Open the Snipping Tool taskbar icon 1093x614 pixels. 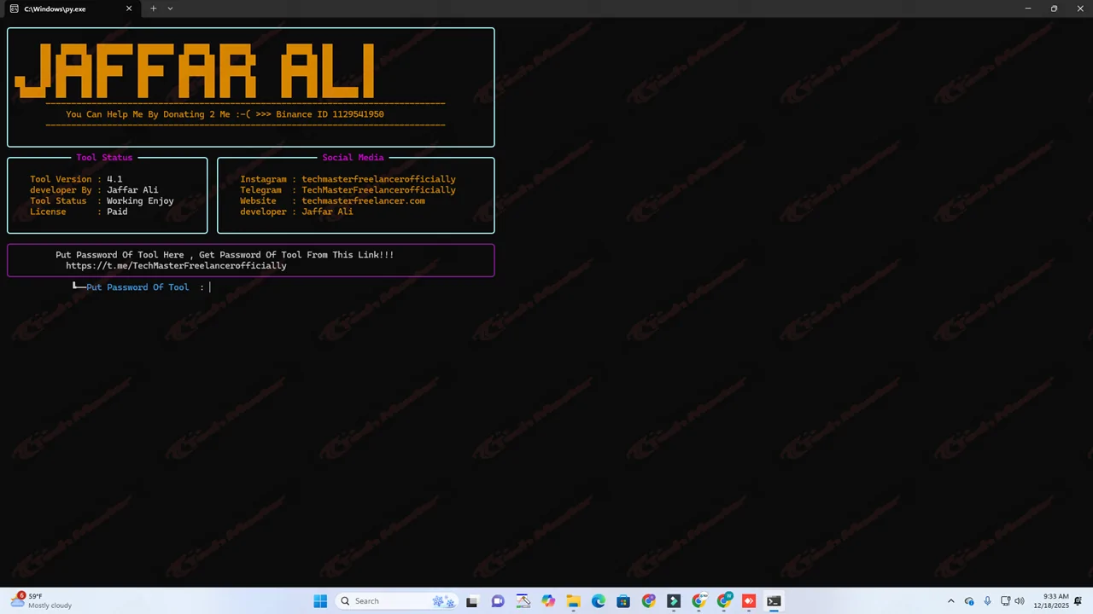click(523, 601)
